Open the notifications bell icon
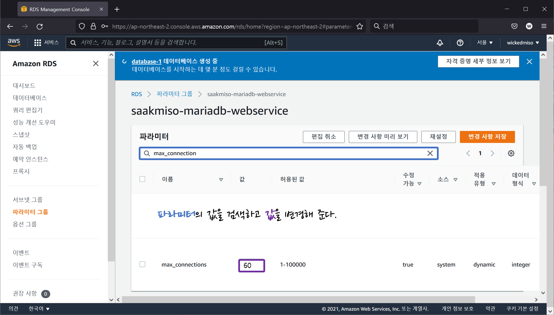Viewport: 554px width, 315px height. pos(440,43)
